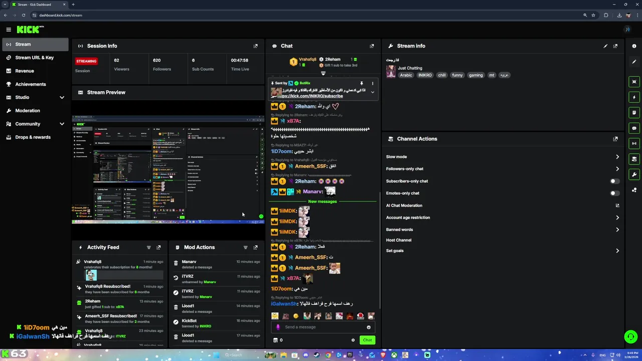Image resolution: width=642 pixels, height=361 pixels.
Task: Click in the Send a message field
Action: [324, 327]
